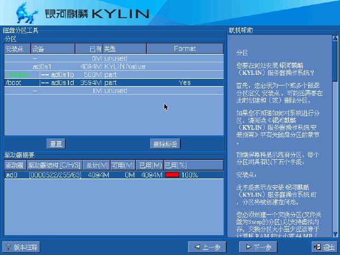This screenshot has height=255, width=340.
Task: Select the 1M unused partition row
Action: coord(114,91)
